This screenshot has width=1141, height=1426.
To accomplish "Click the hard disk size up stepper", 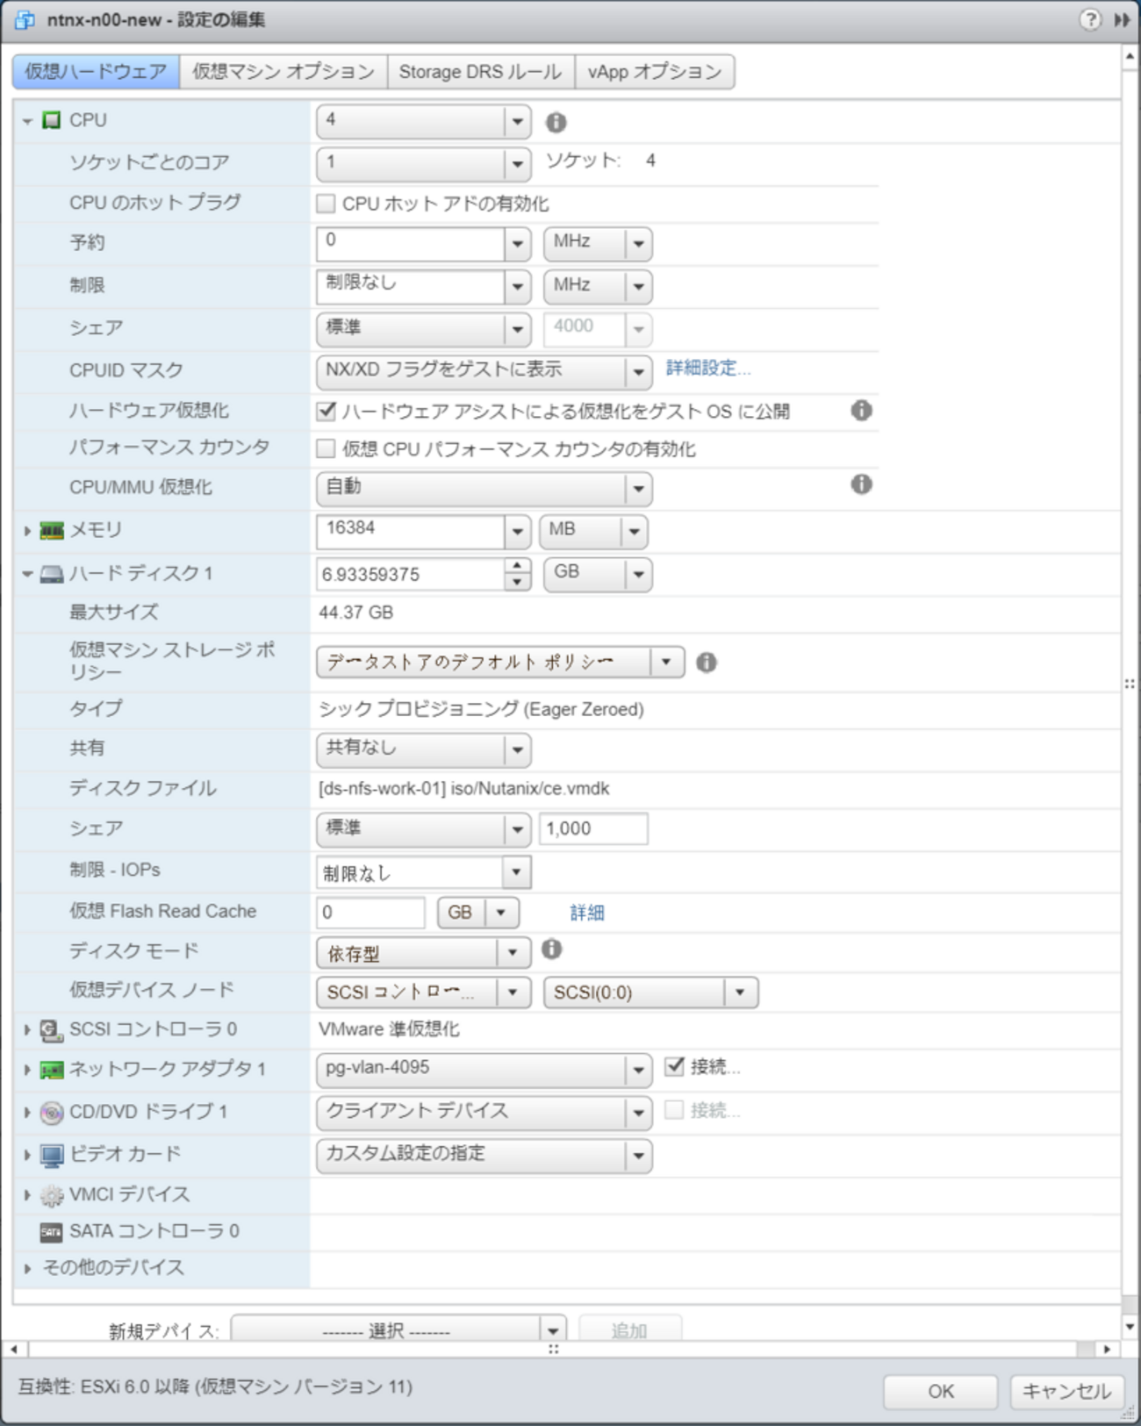I will [x=518, y=566].
